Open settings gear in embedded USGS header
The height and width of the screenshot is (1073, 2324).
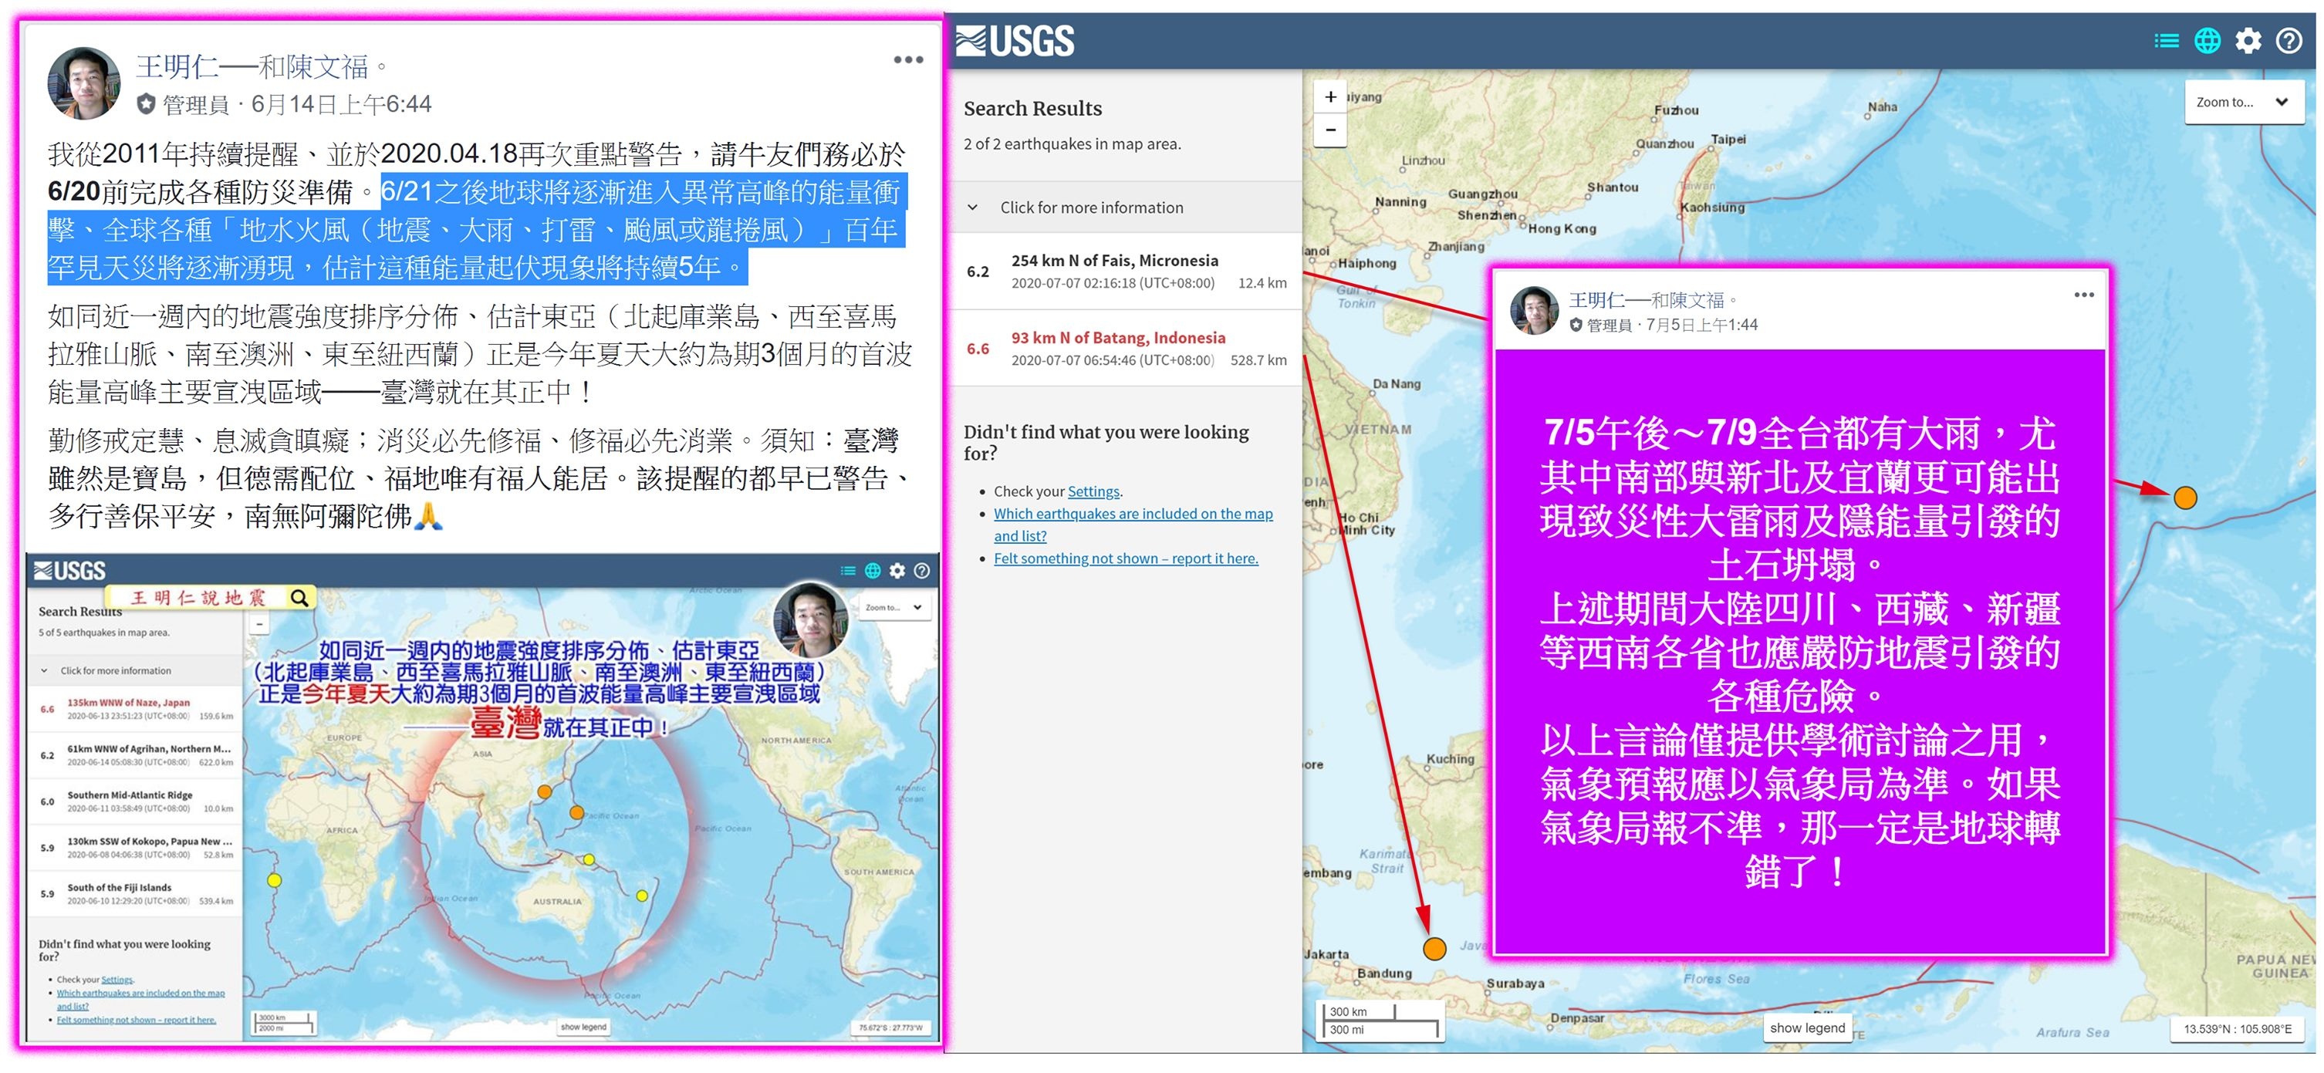897,570
